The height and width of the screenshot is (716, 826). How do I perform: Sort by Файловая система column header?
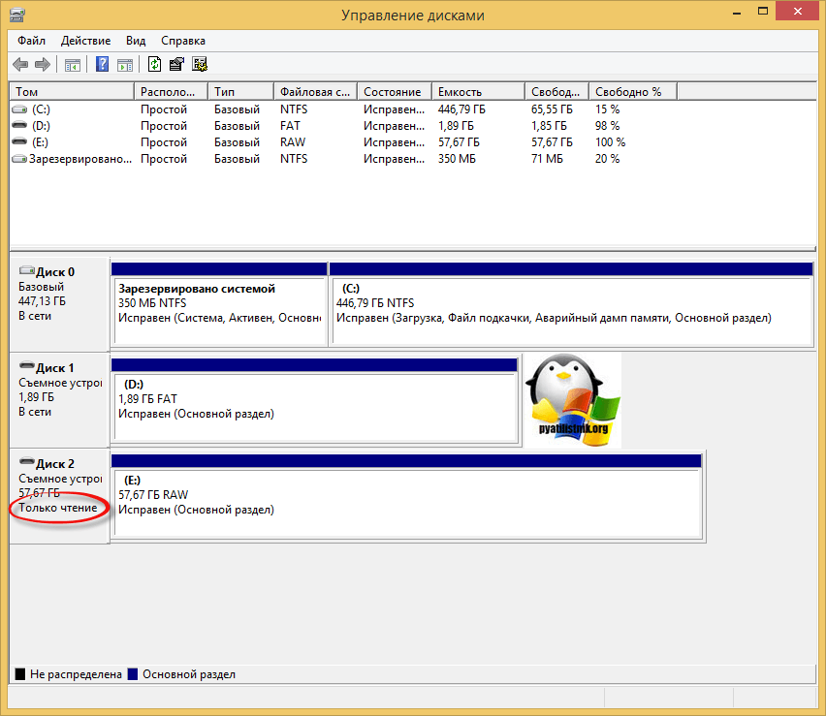pyautogui.click(x=314, y=91)
